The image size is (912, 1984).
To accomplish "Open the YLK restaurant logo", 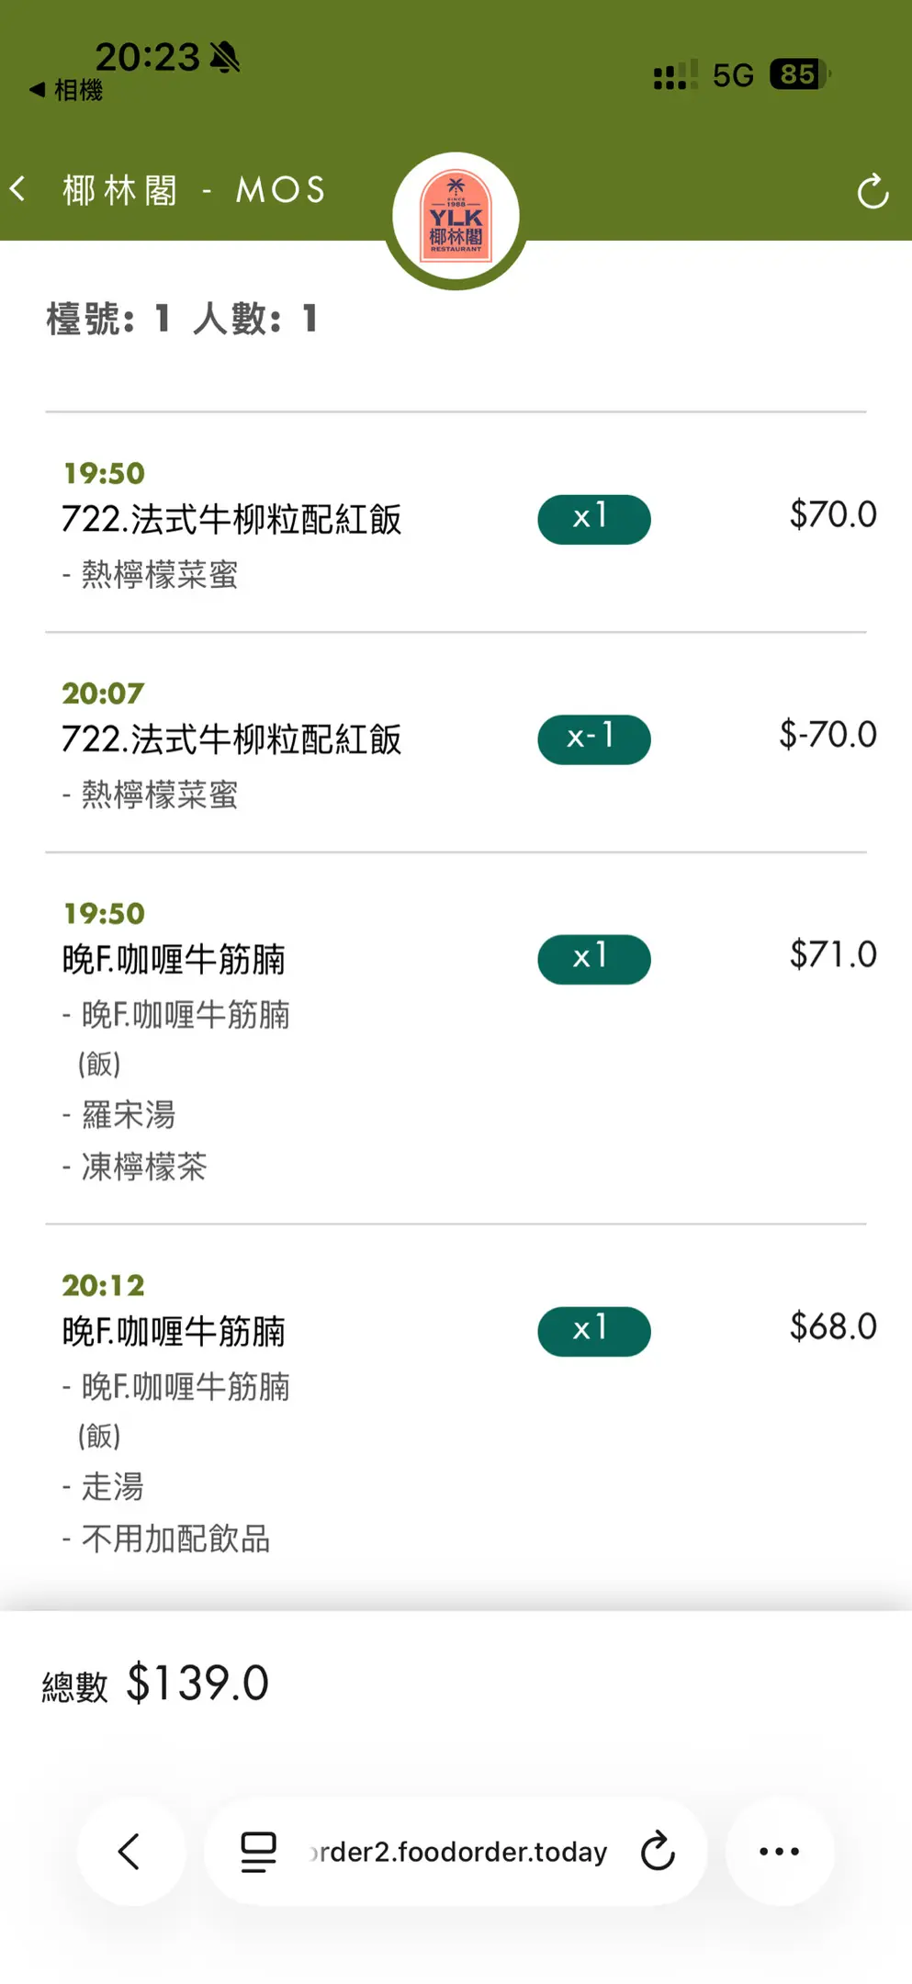I will coord(456,217).
